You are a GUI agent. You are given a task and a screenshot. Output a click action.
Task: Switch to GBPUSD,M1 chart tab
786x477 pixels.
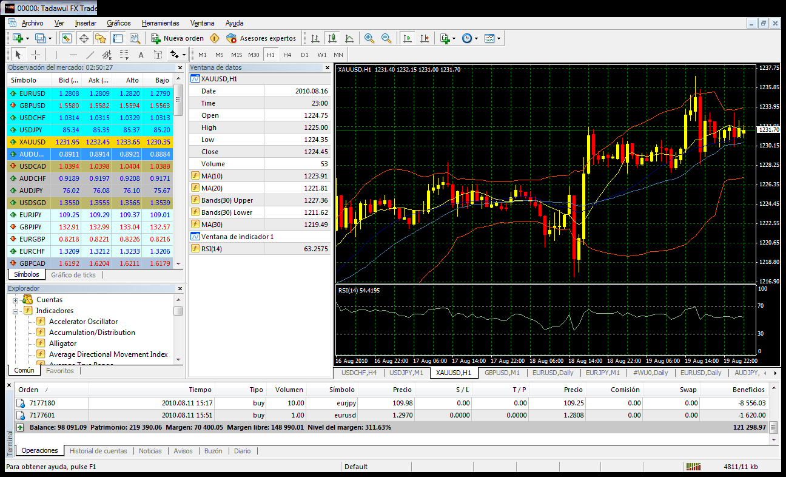coord(502,373)
